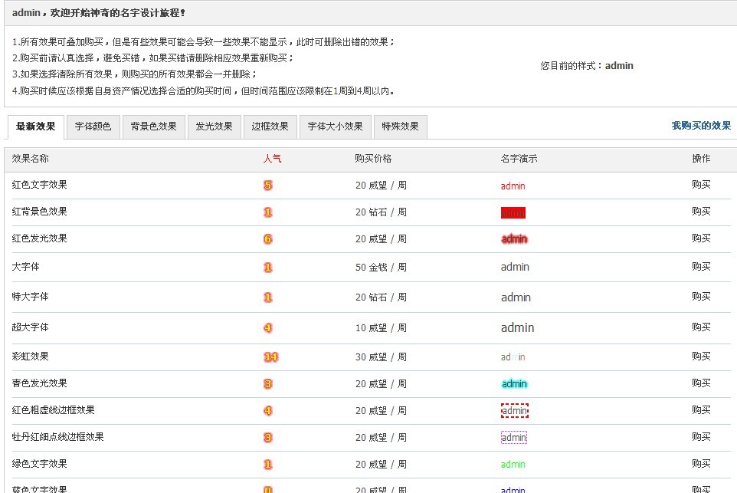Switch to the 字体颜色 tab
The image size is (737, 493).
(93, 127)
